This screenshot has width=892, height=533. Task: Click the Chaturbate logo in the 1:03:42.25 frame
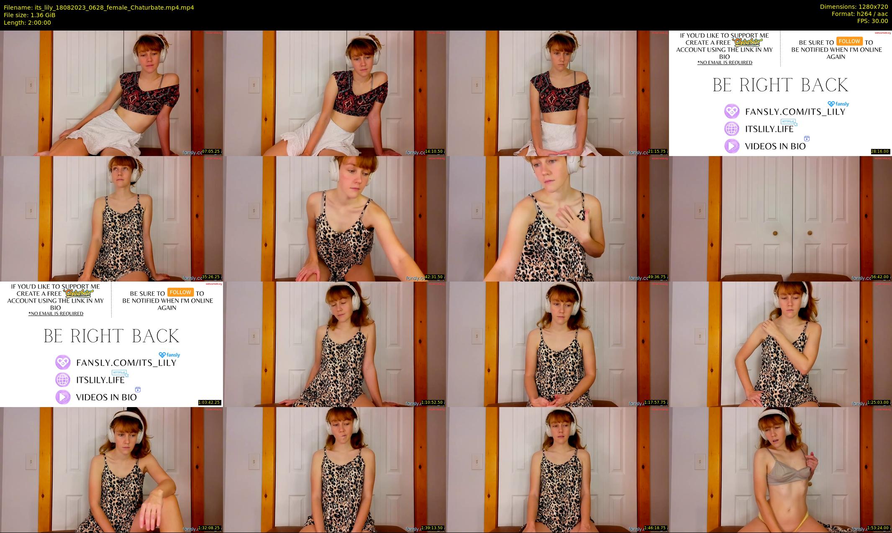(79, 293)
